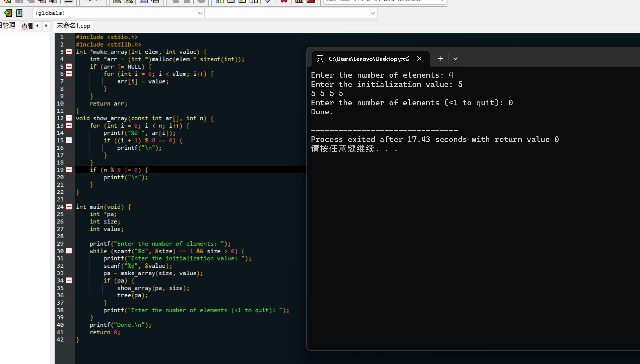Open the (globals) scope dropdown
Image resolution: width=640 pixels, height=364 pixels.
click(200, 13)
